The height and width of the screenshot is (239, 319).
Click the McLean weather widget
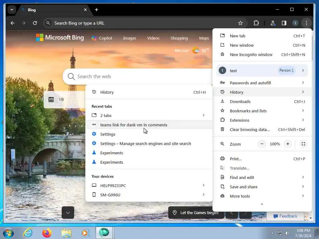[192, 50]
